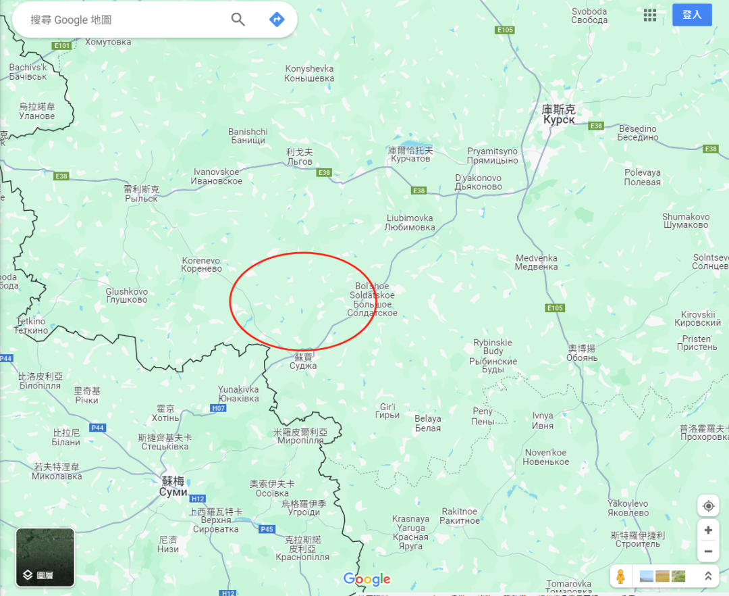Center map on your location
The image size is (729, 596).
(708, 505)
